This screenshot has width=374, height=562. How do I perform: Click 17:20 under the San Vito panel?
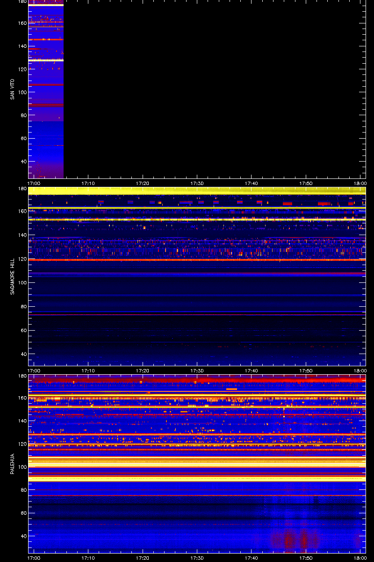pos(143,184)
